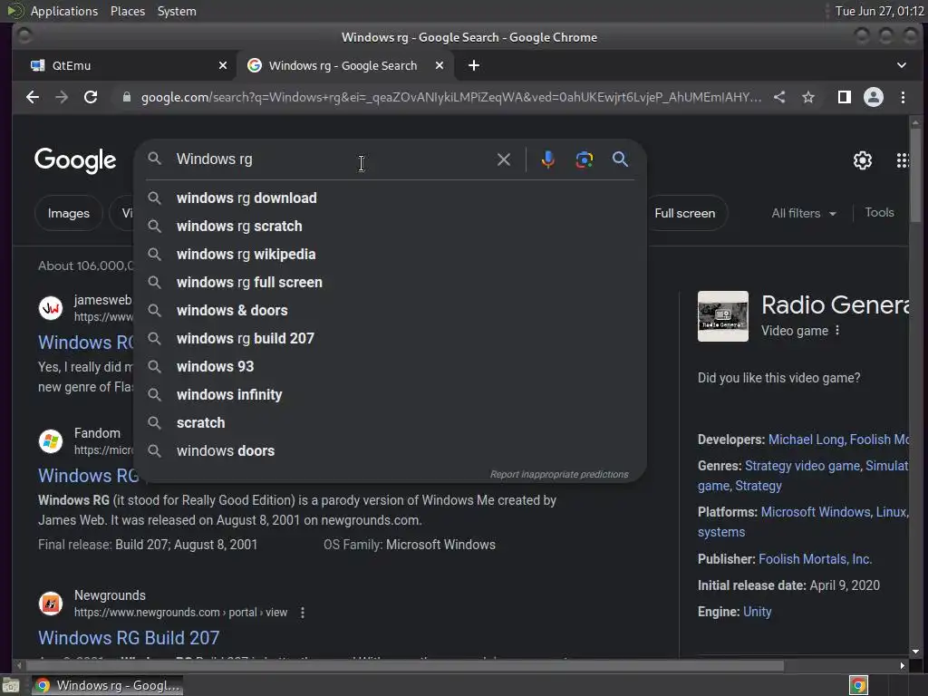Choose suggestion windows & doors
Viewport: 928px width, 696px height.
click(390, 310)
